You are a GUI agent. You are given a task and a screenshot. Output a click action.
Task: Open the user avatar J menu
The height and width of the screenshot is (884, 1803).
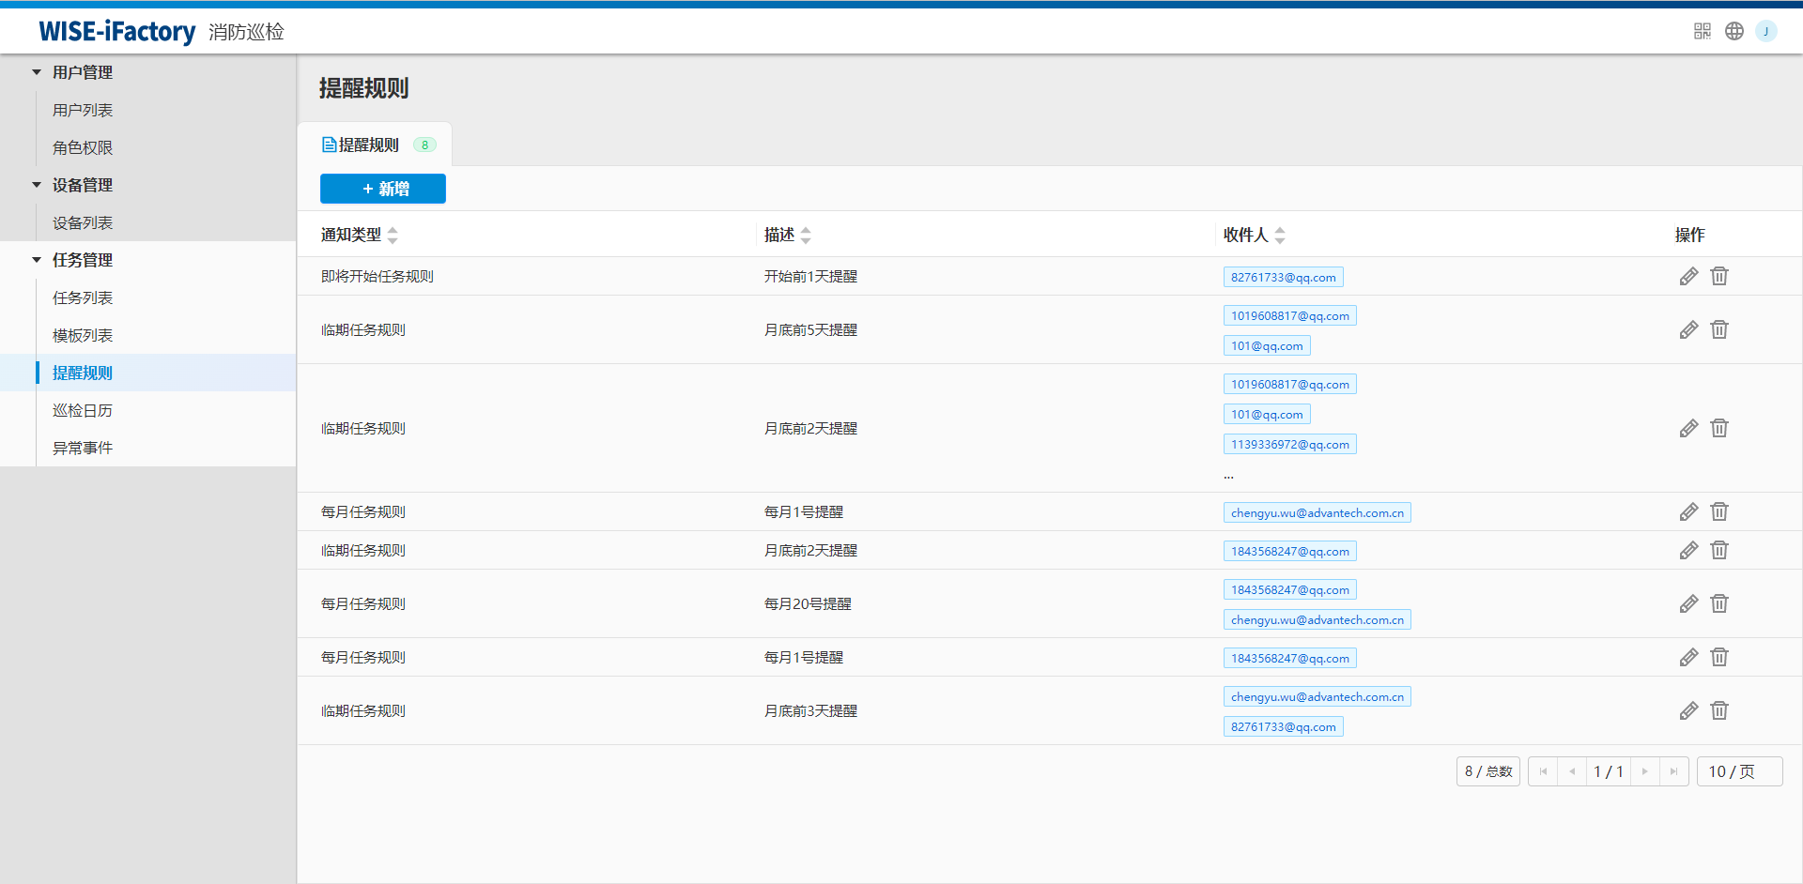pyautogui.click(x=1765, y=31)
